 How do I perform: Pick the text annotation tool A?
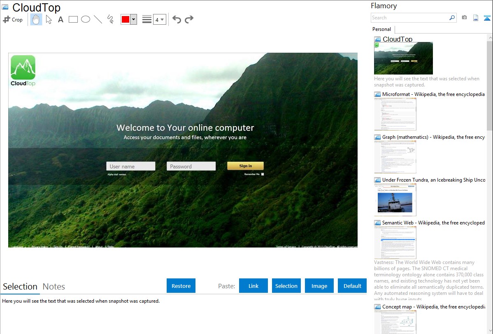pos(60,19)
